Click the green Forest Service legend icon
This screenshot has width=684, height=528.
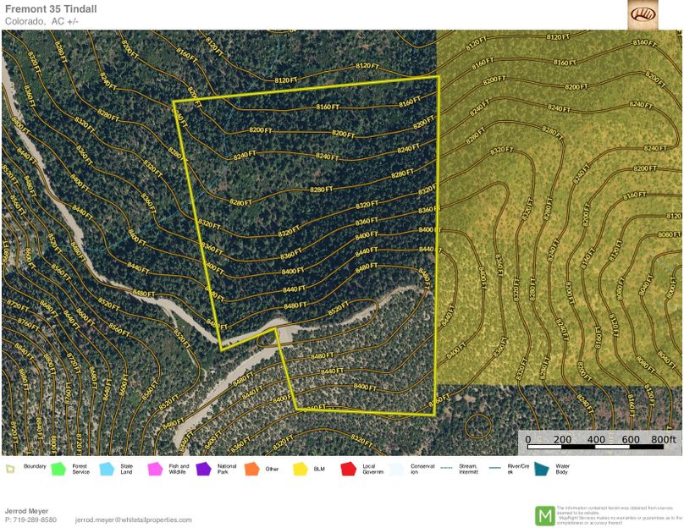click(x=58, y=468)
